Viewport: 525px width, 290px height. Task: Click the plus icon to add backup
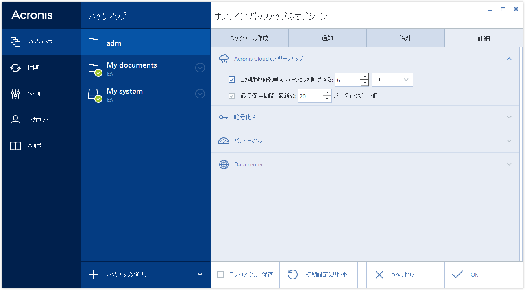click(x=94, y=275)
